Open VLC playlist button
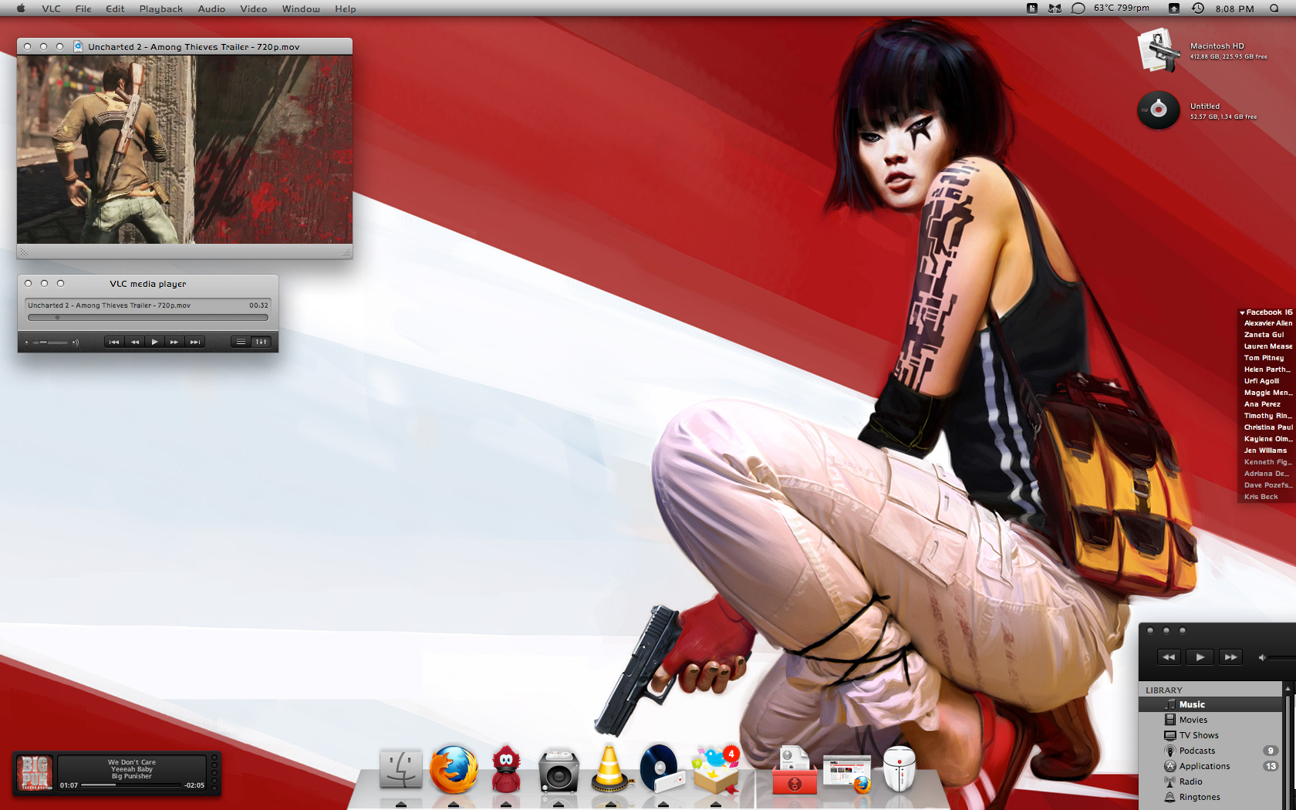Viewport: 1296px width, 810px height. tap(241, 342)
